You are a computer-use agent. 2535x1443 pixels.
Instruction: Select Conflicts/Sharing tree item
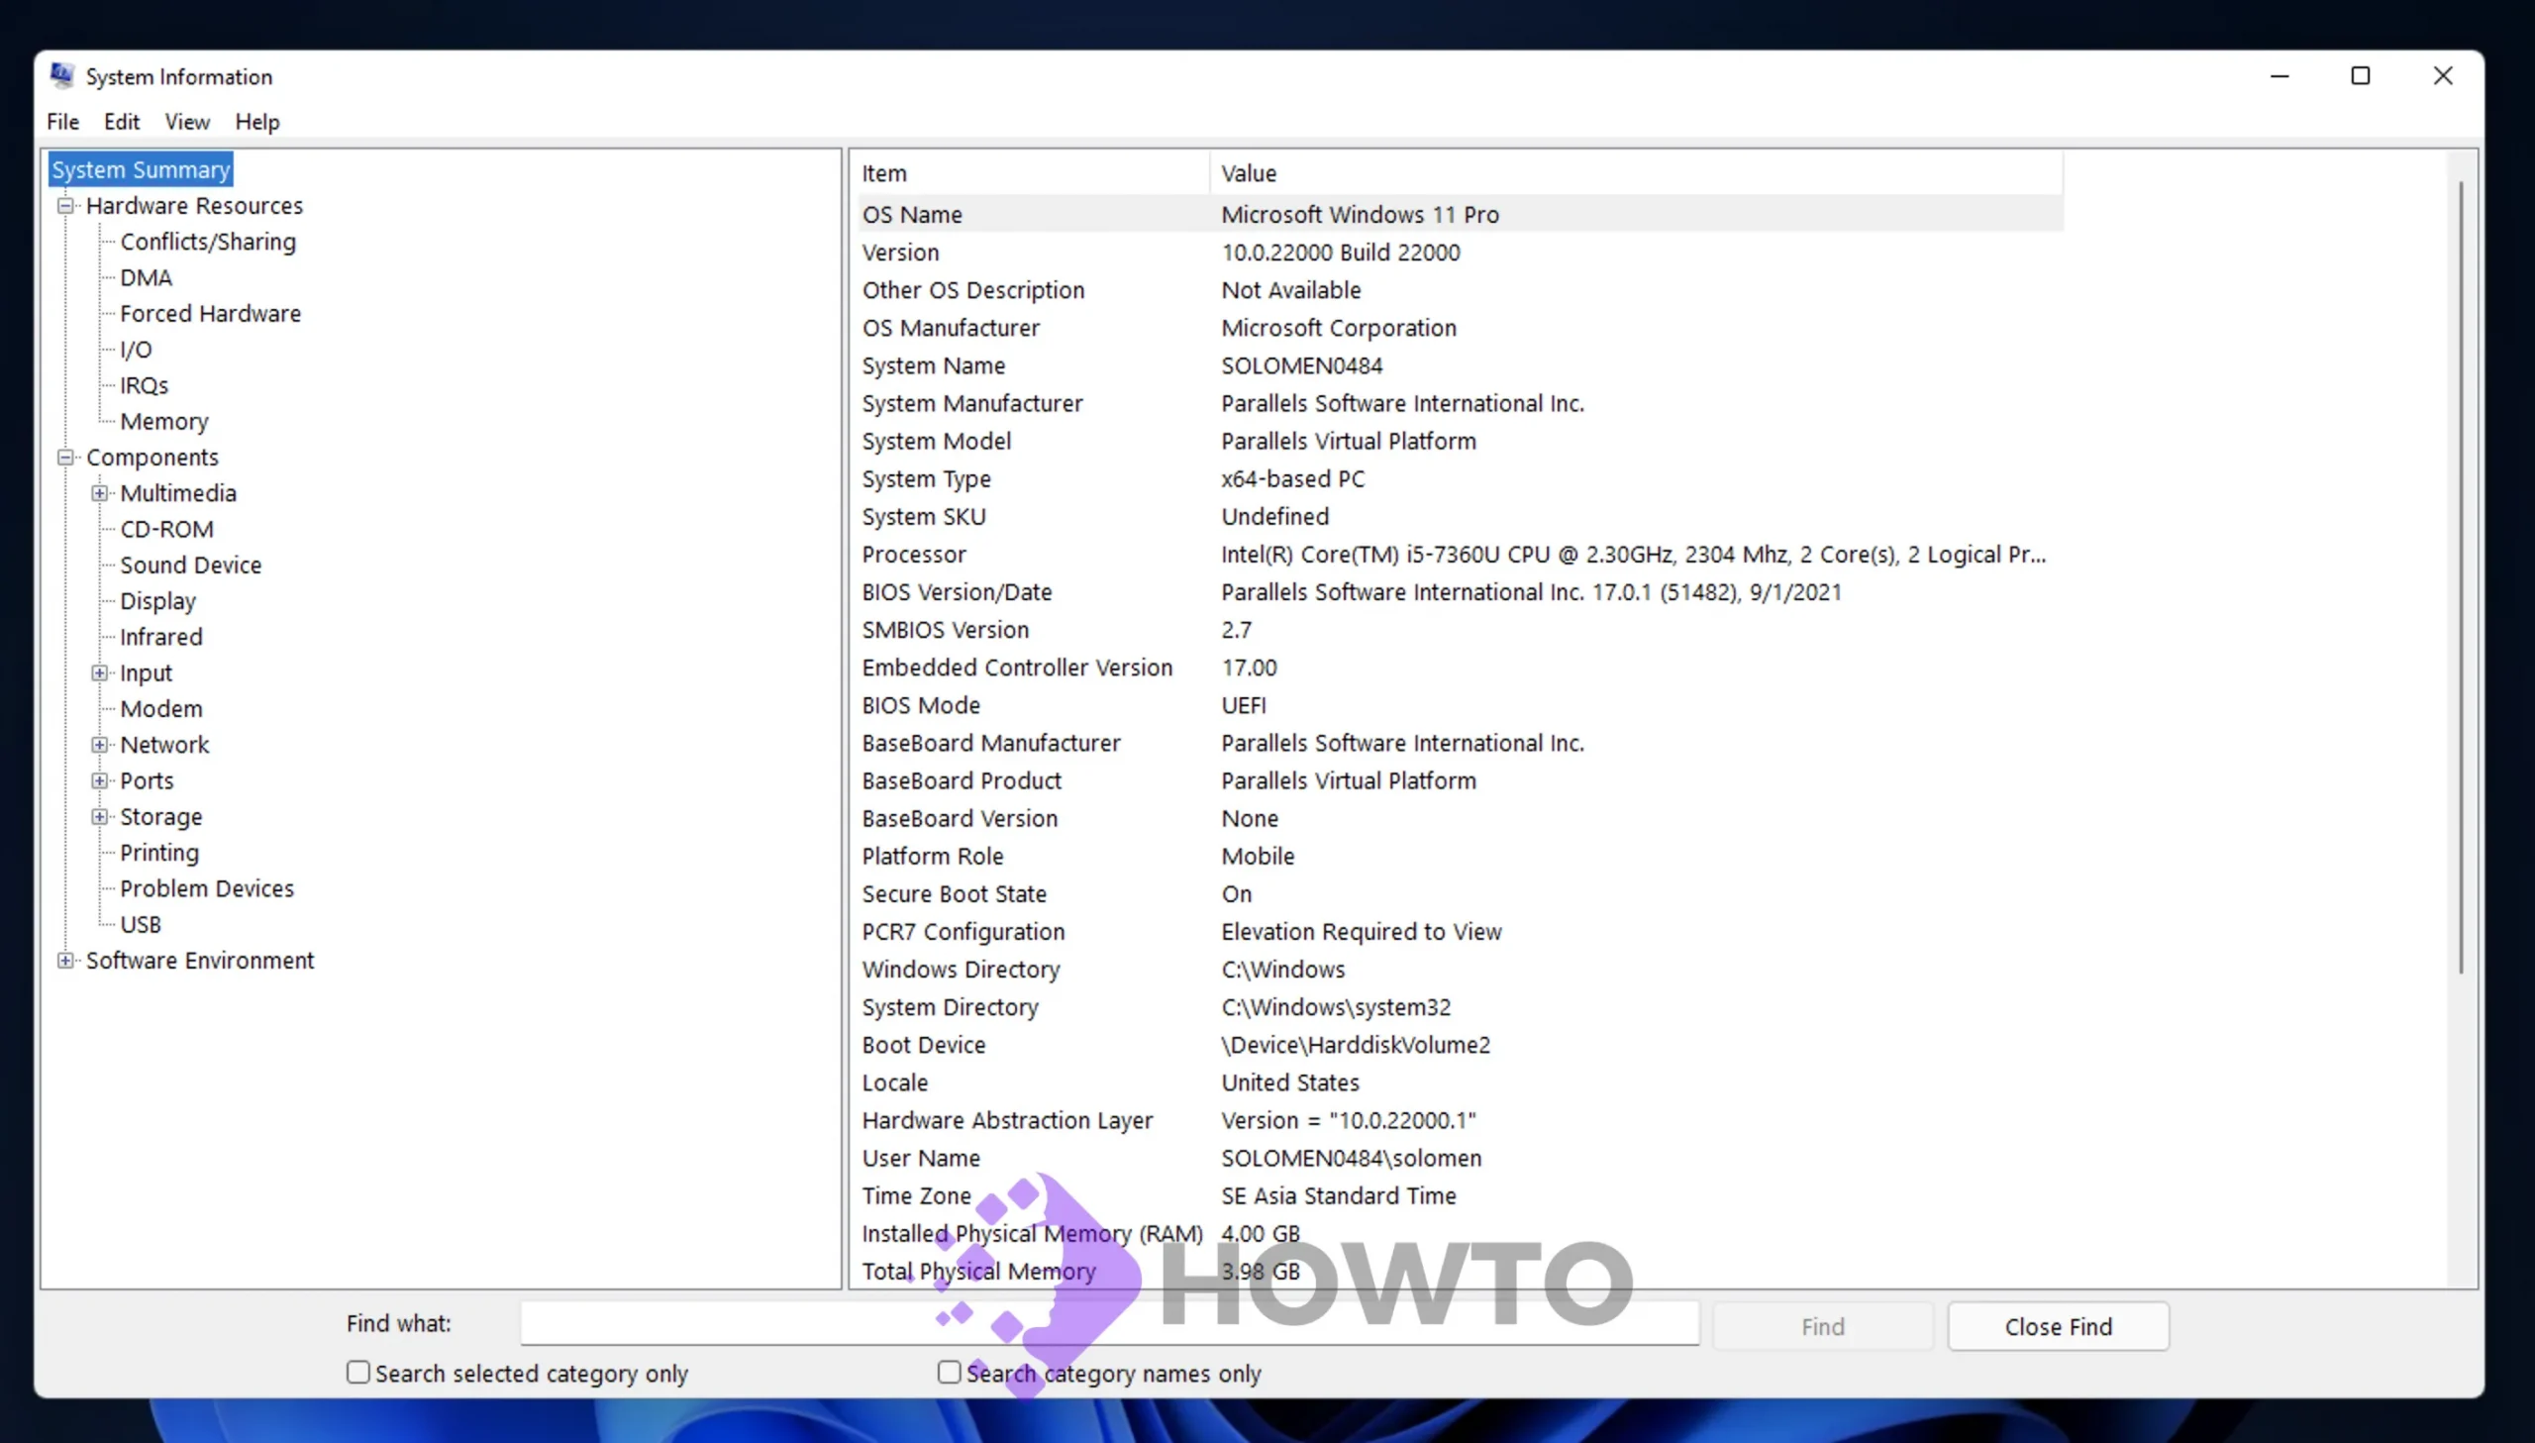pyautogui.click(x=208, y=242)
